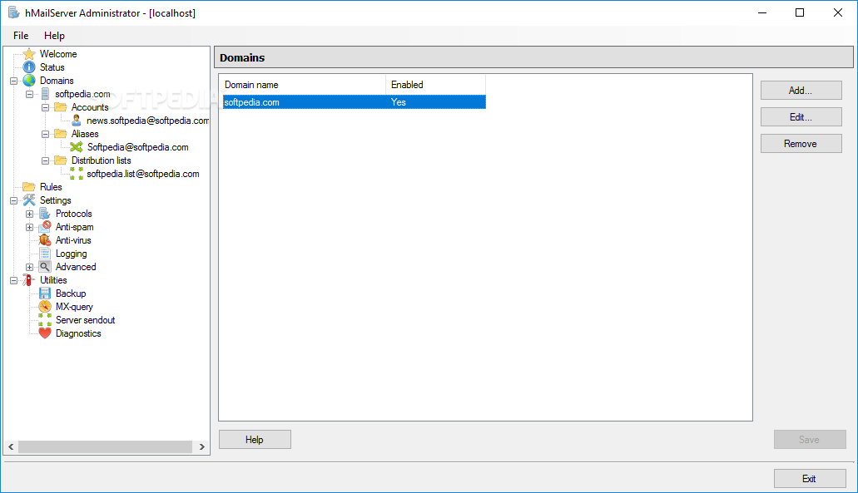The width and height of the screenshot is (858, 493).
Task: Select softpedia.list@softpedia.com label
Action: (143, 174)
